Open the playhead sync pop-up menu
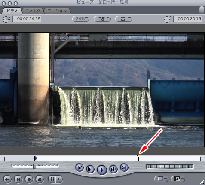This screenshot has width=205, height=185. click(x=102, y=19)
